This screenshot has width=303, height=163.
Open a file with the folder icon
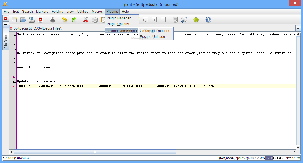(23, 20)
